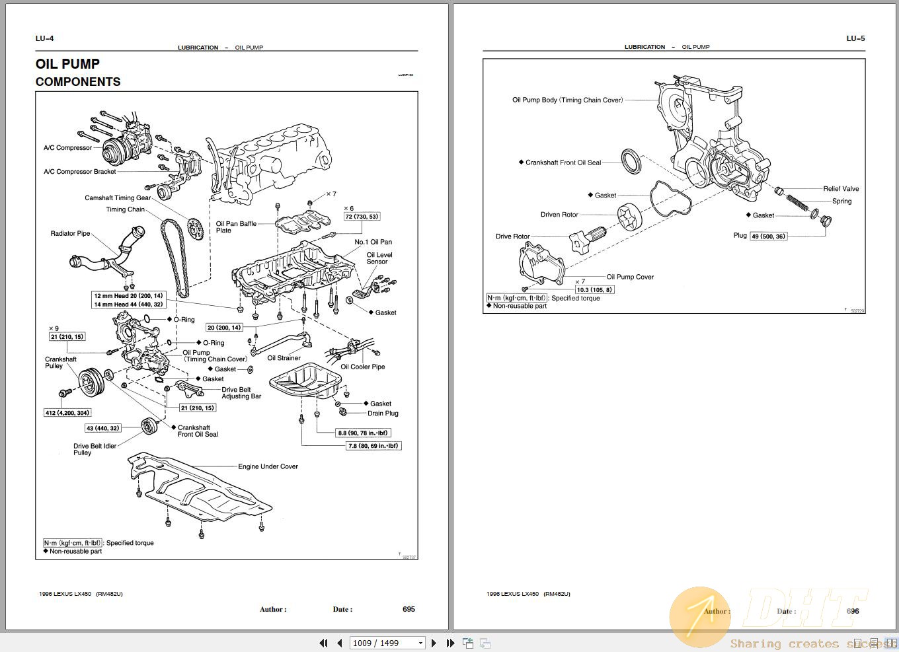
Task: Go to the first page
Action: 323,643
